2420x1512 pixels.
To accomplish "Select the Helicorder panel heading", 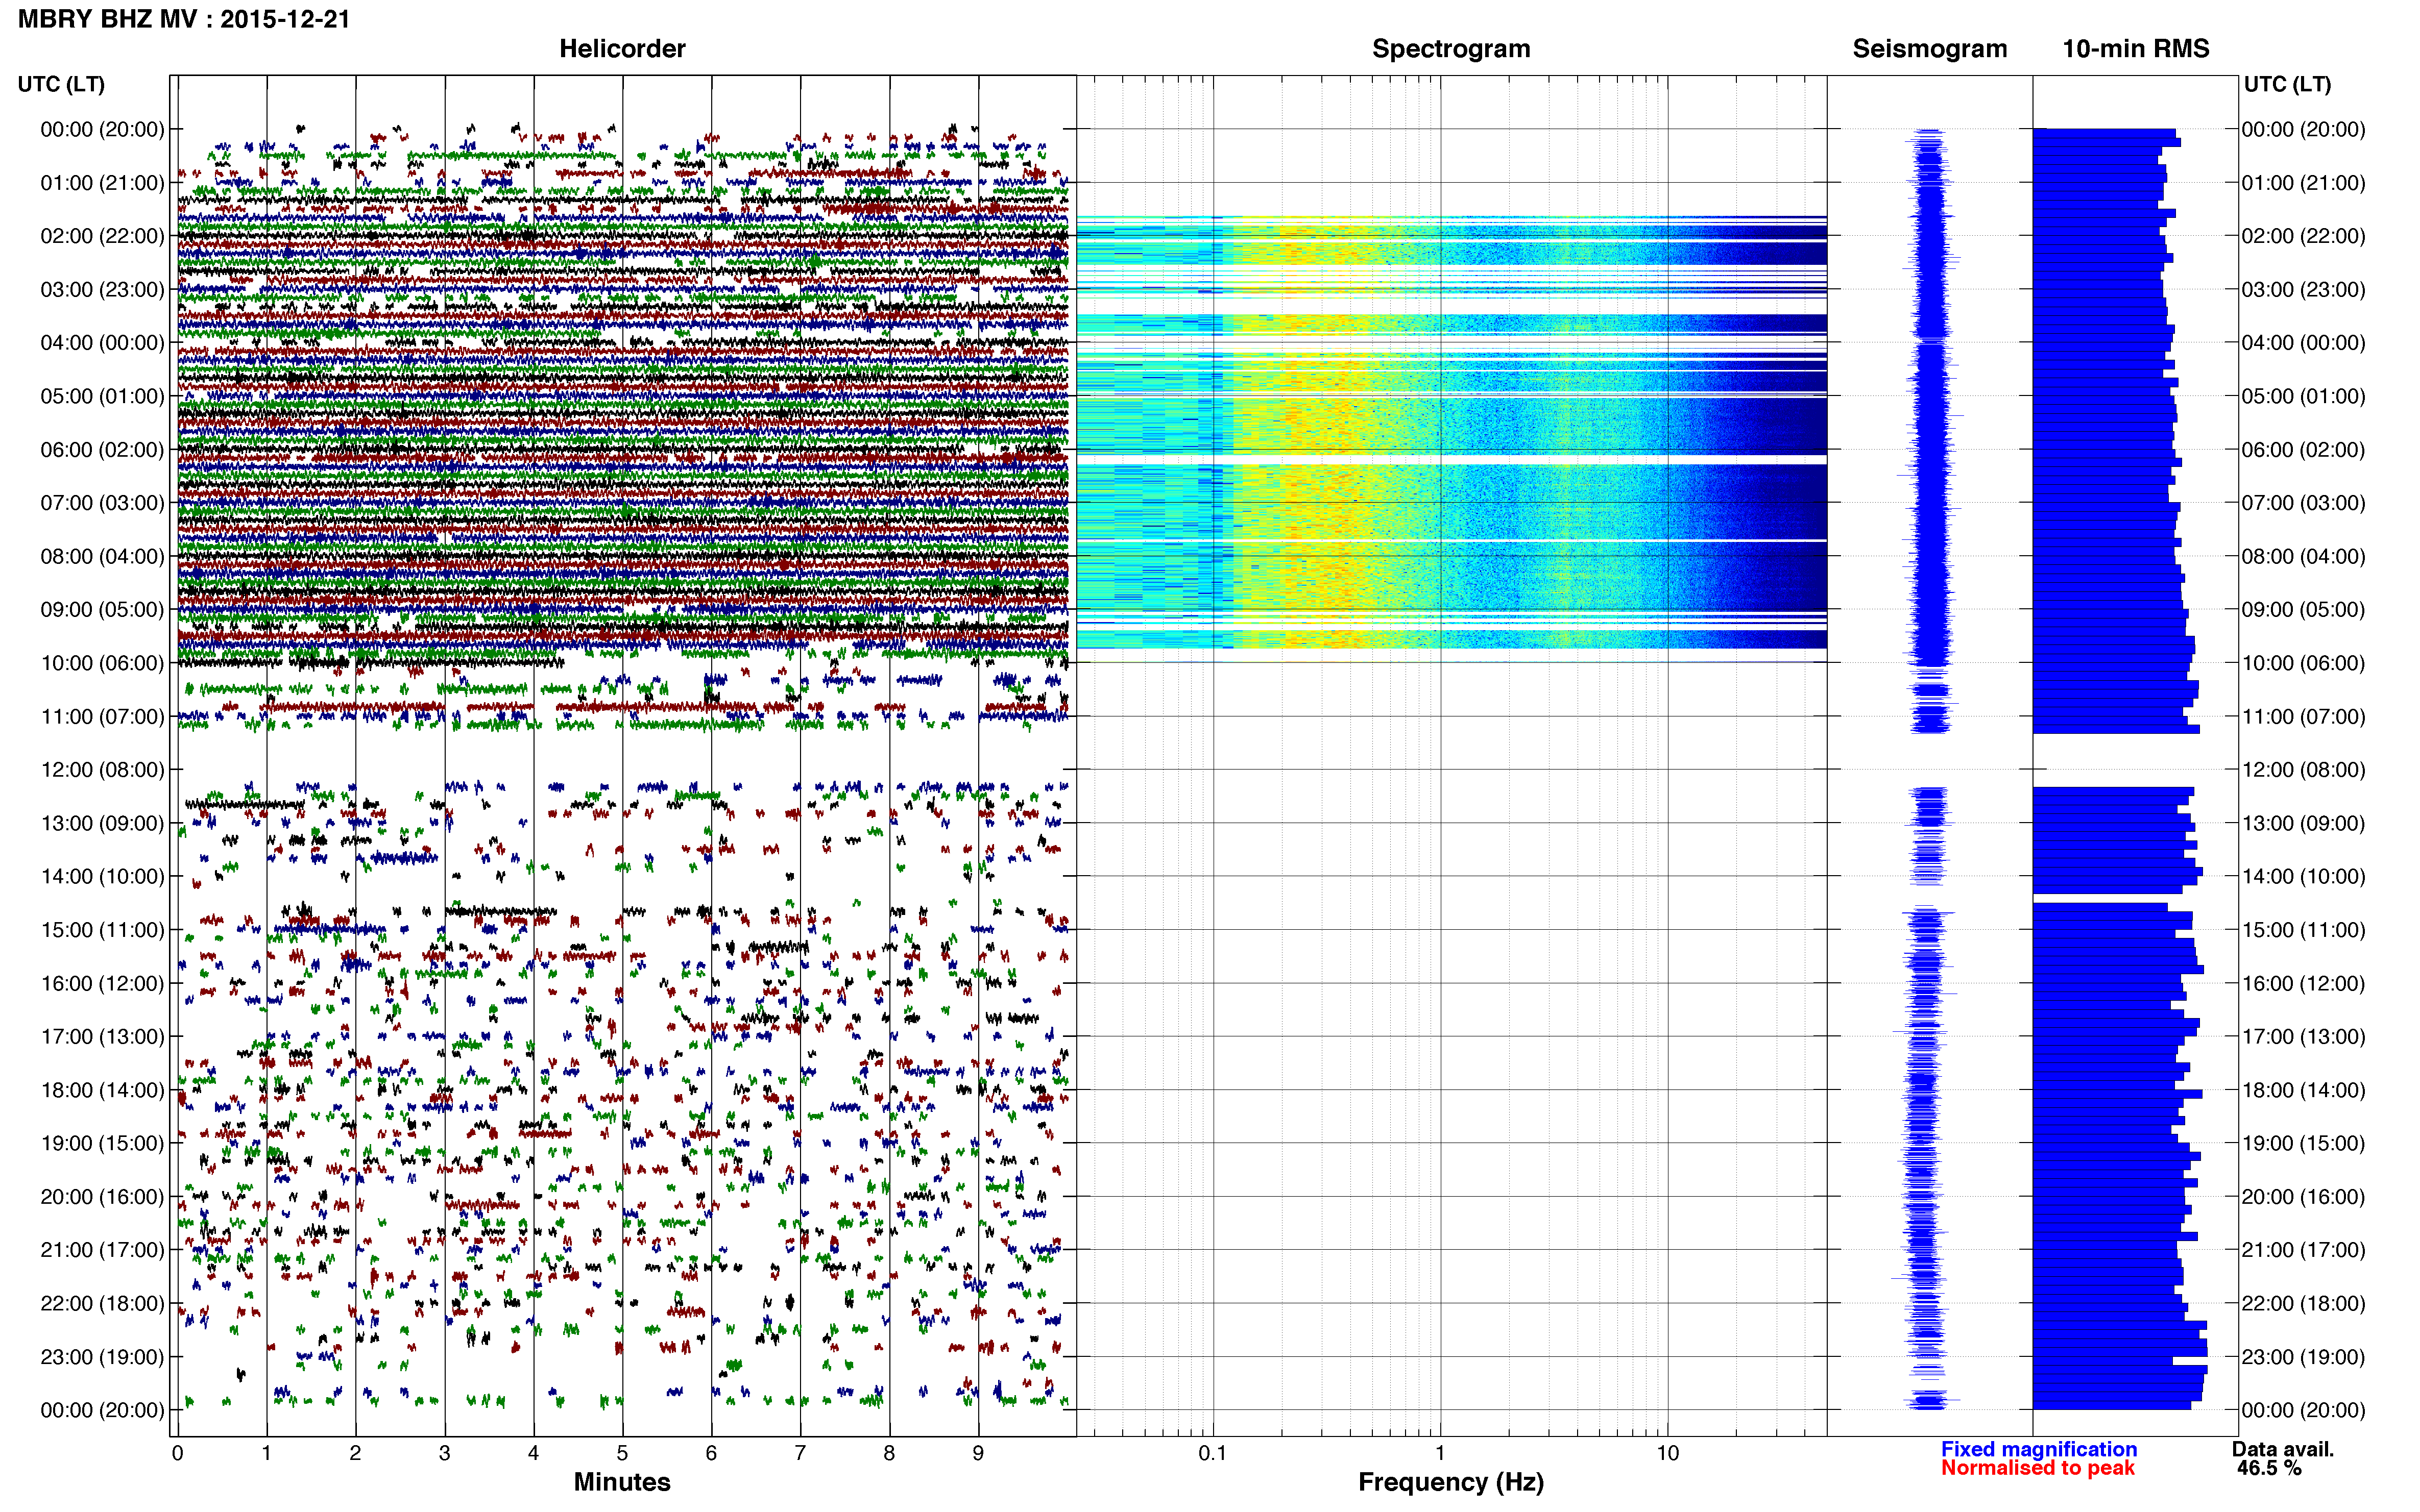I will pyautogui.click(x=622, y=49).
